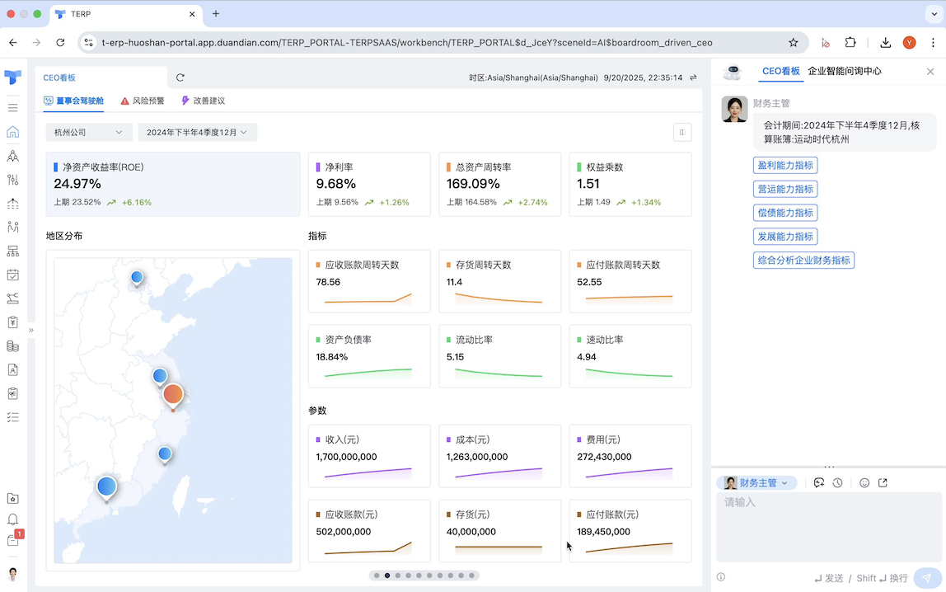The image size is (946, 592).
Task: Click the 盈利能力指标 quick-reply button
Action: [x=784, y=165]
